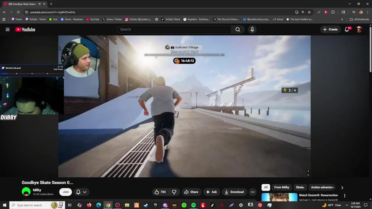Open Task View on the taskbar
Image resolution: width=372 pixels, height=209 pixels.
pyautogui.click(x=70, y=205)
